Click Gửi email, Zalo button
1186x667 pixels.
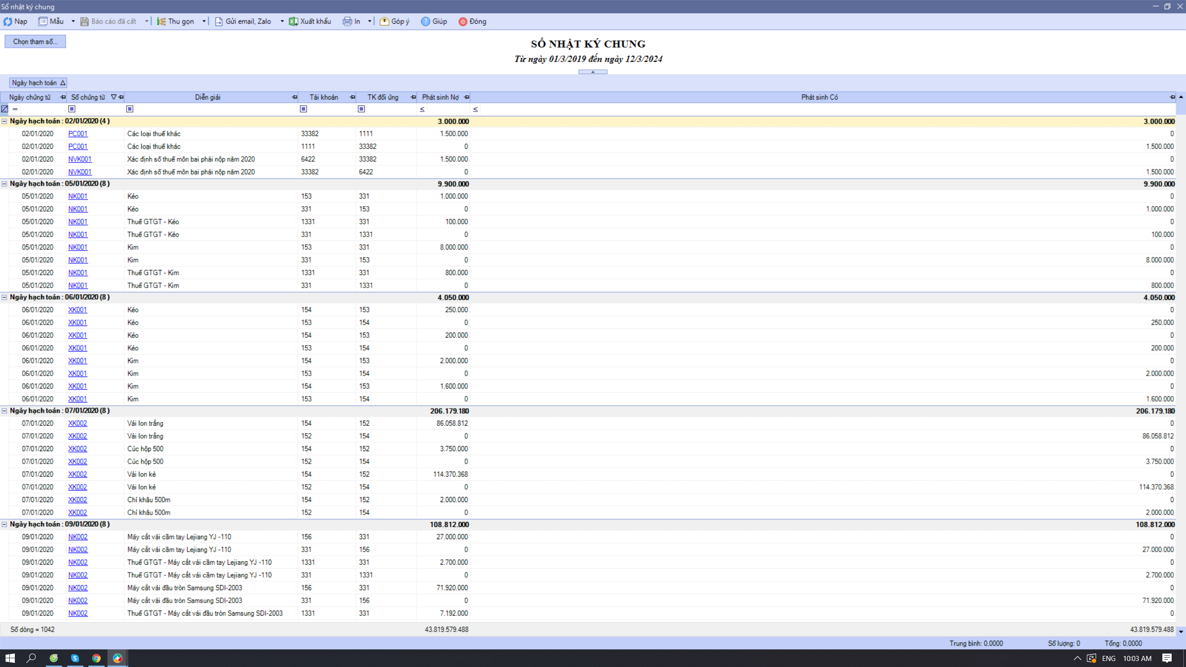[x=243, y=21]
